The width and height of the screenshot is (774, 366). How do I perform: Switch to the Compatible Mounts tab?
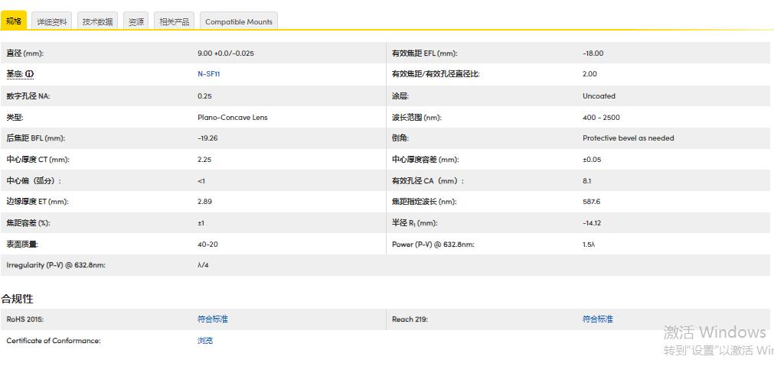click(238, 22)
